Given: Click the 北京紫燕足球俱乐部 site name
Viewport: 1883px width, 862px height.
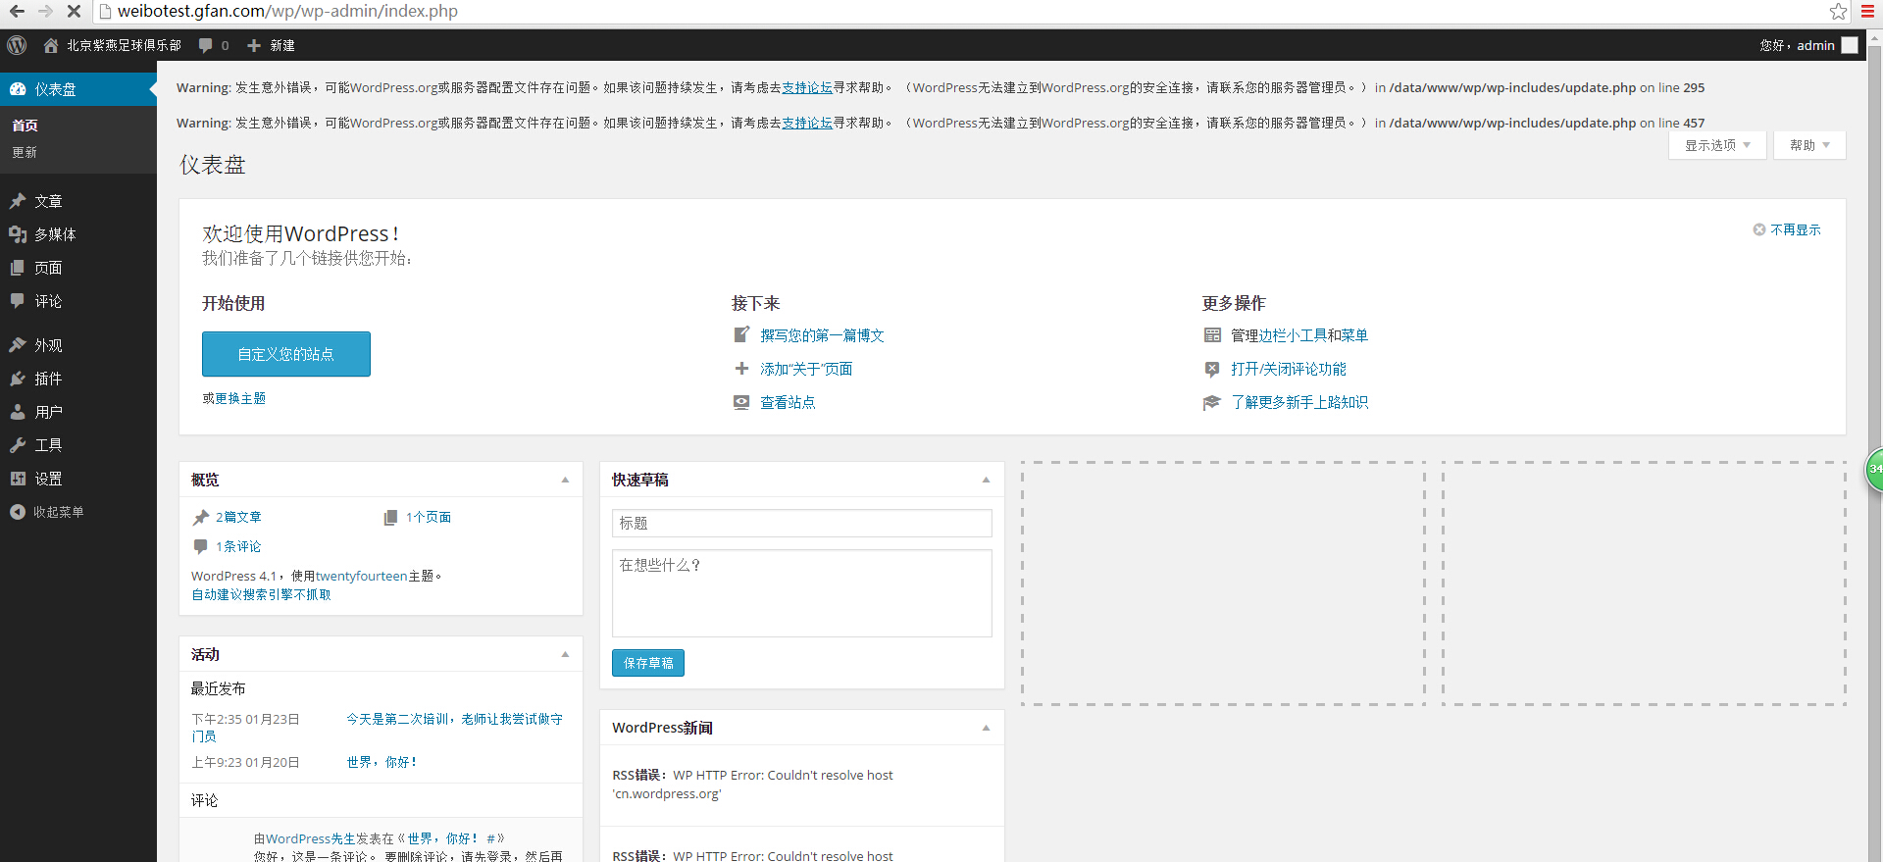Looking at the screenshot, I should click(x=124, y=45).
